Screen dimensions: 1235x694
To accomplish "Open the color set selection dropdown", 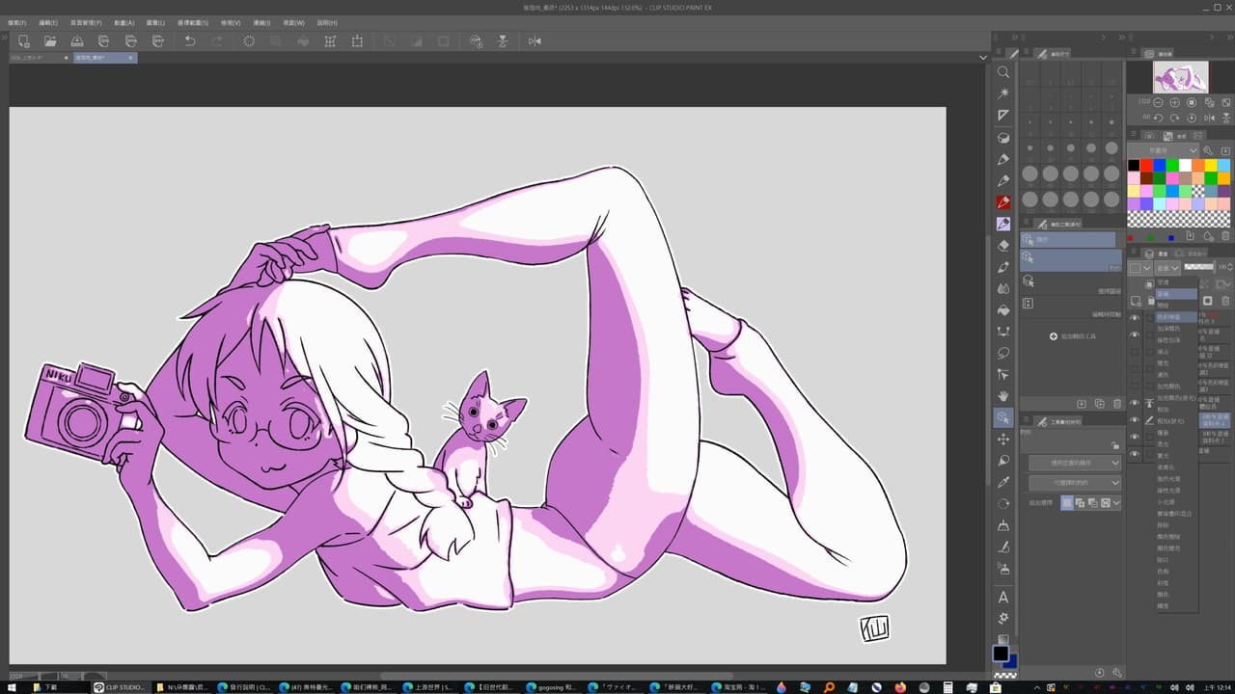I will pos(1164,151).
